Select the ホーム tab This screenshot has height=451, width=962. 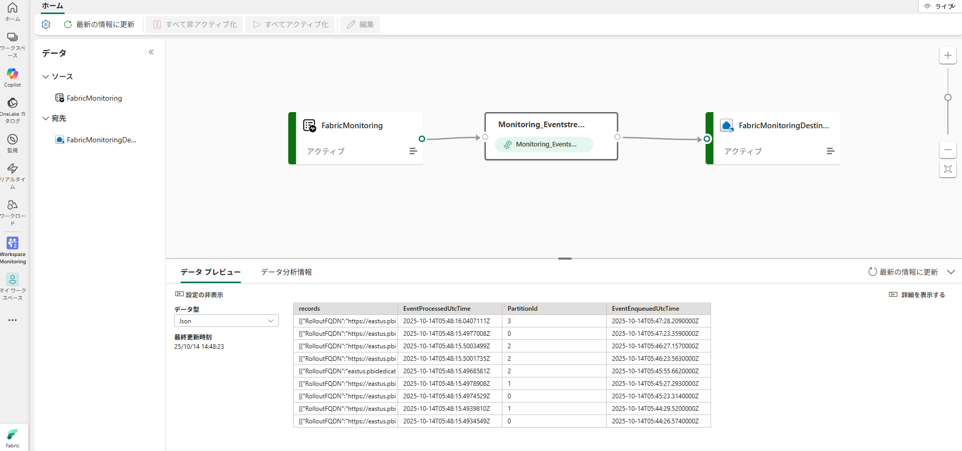53,6
